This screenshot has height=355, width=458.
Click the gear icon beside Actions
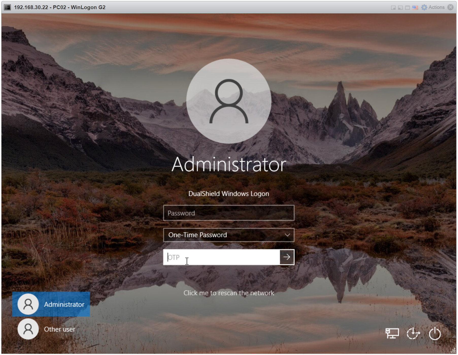click(x=424, y=7)
